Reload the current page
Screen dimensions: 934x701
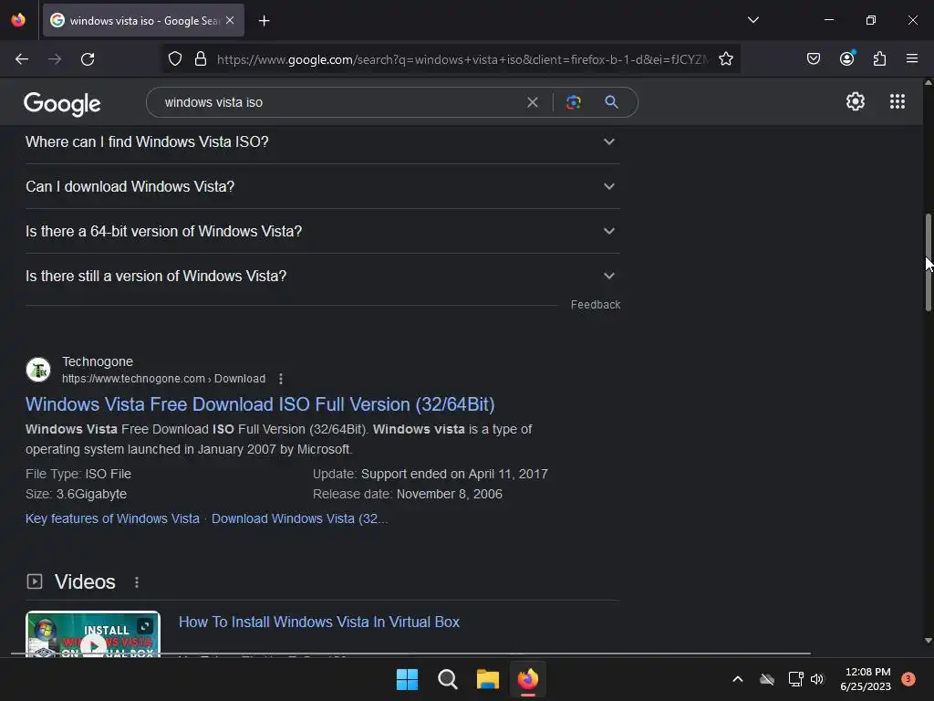88,59
